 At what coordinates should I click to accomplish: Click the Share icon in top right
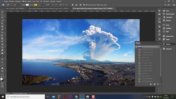pyautogui.click(x=174, y=5)
